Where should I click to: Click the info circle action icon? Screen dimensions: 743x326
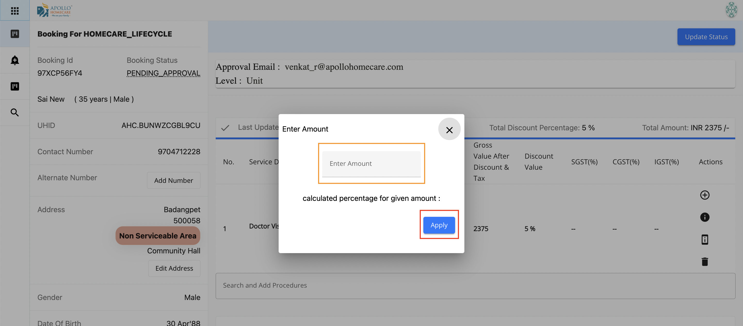click(x=705, y=217)
